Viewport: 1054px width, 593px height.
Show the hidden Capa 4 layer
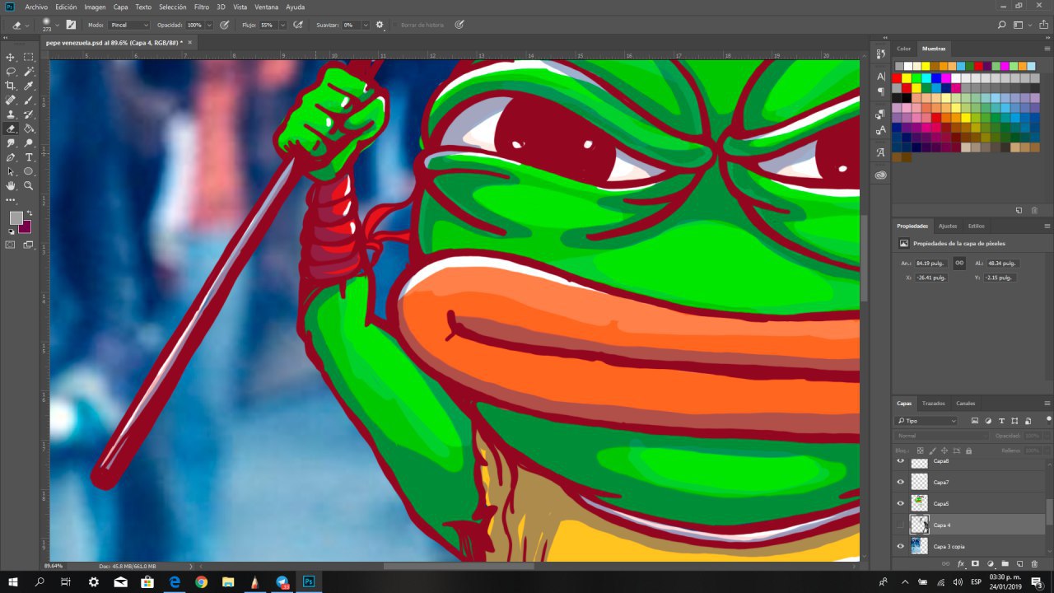tap(900, 525)
